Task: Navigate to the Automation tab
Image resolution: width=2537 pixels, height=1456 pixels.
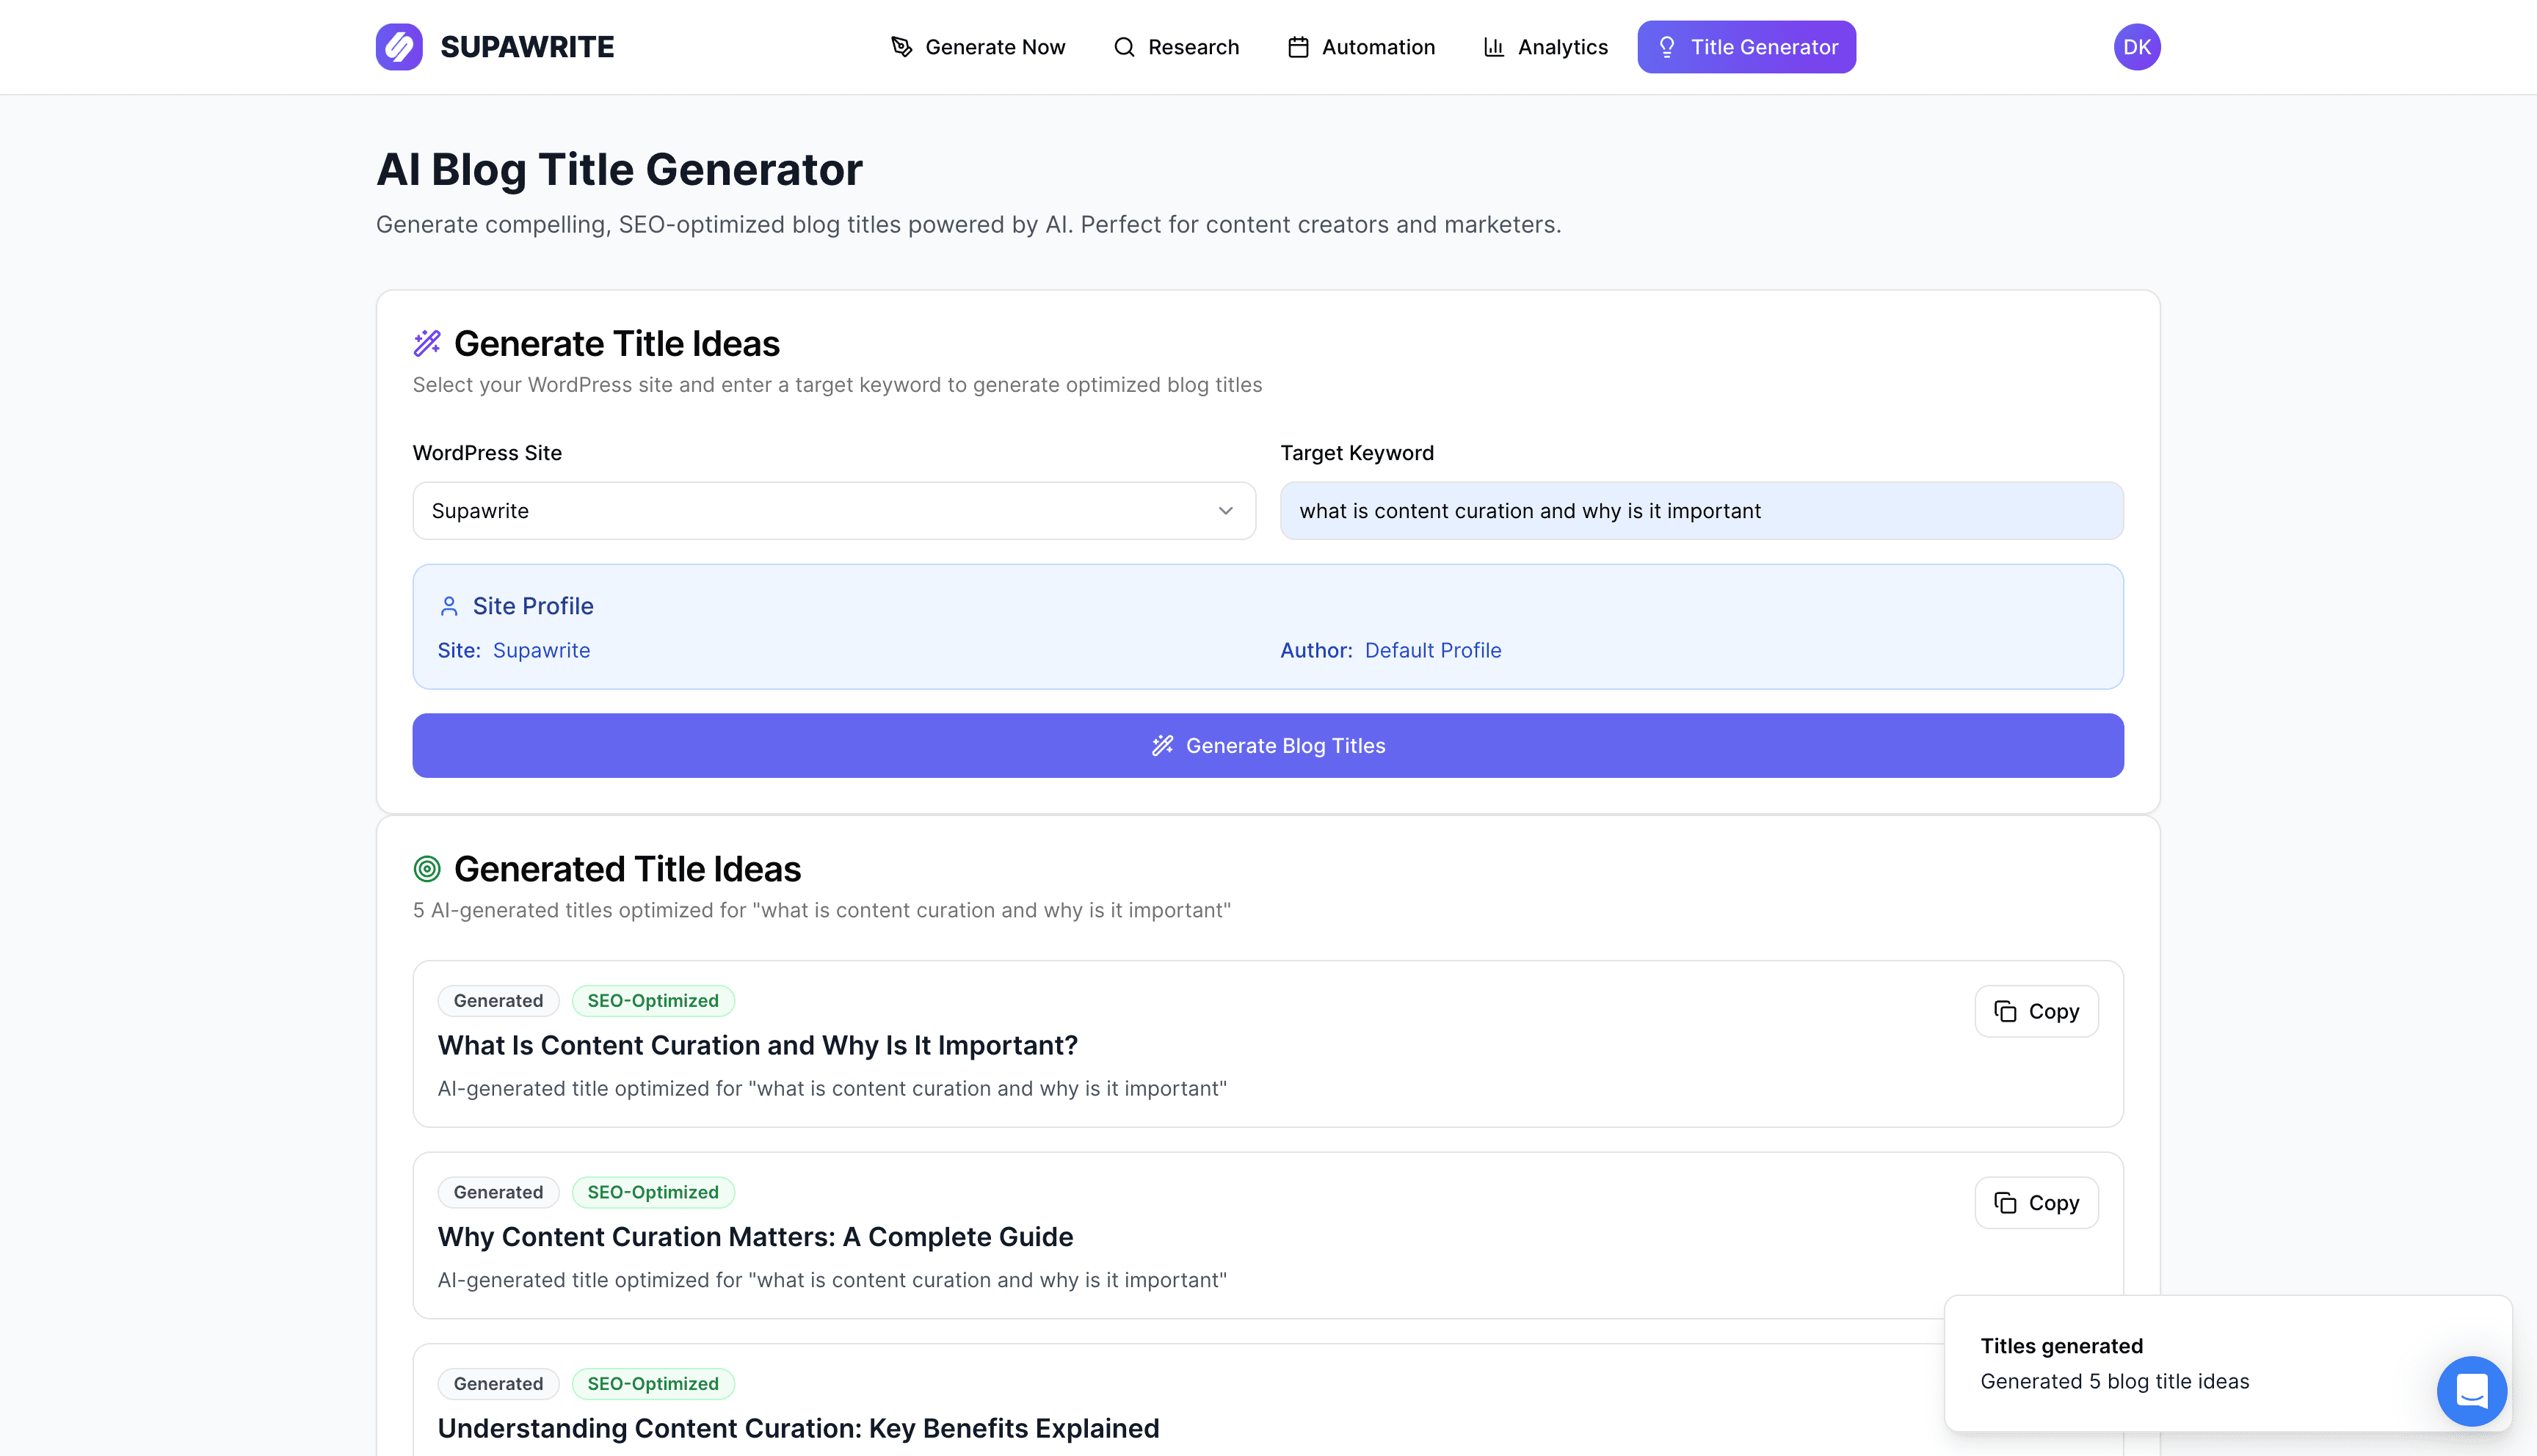Action: click(x=1361, y=46)
